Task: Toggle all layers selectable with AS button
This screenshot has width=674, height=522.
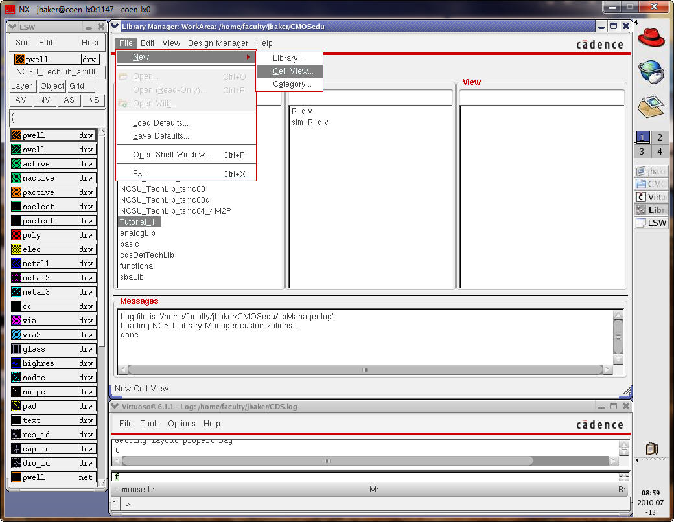Action: pos(69,100)
